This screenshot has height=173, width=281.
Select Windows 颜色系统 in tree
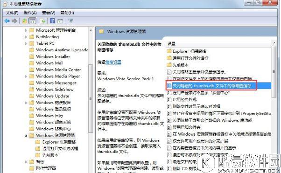point(53,122)
